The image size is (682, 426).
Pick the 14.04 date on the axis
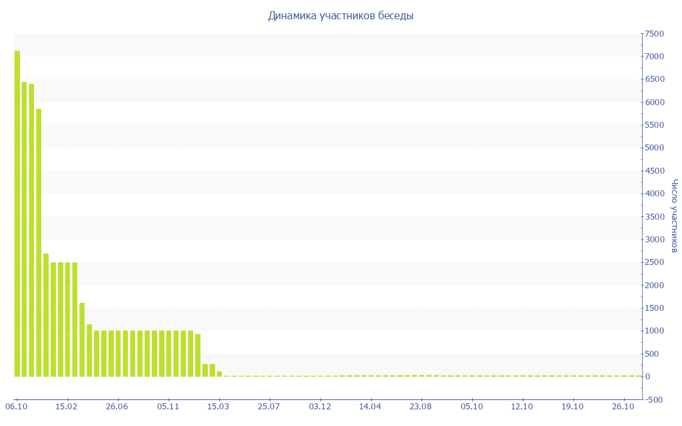point(370,406)
